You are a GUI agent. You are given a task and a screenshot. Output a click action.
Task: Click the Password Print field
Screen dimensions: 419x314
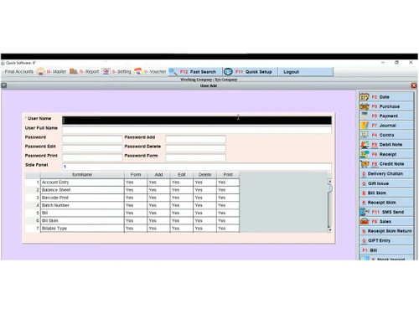92,157
